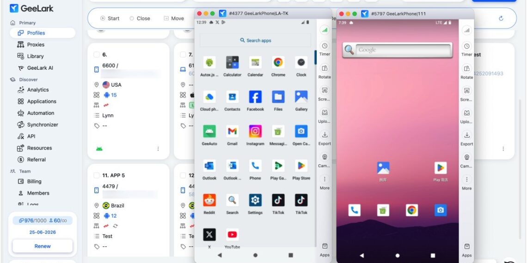Open the Automation section in sidebar
This screenshot has width=527, height=263.
(x=40, y=113)
